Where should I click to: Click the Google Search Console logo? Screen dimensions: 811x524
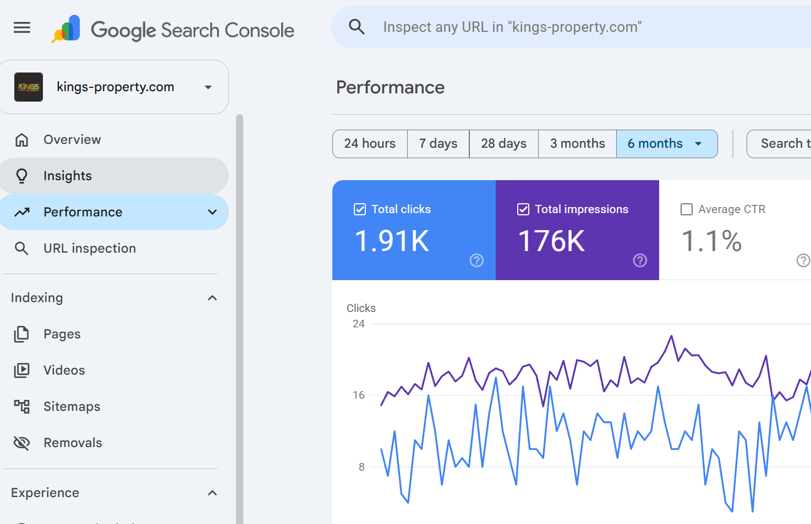(x=173, y=30)
